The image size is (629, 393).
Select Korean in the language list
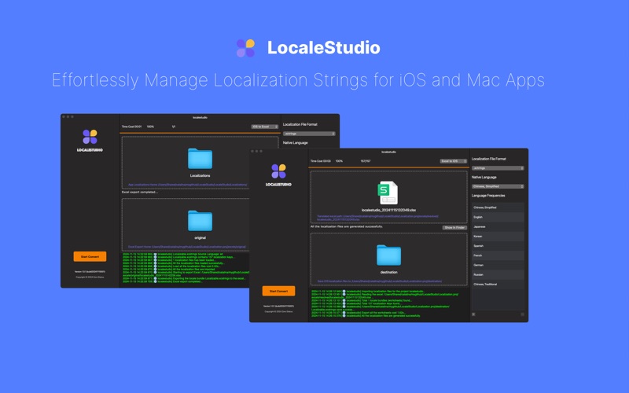(498, 237)
